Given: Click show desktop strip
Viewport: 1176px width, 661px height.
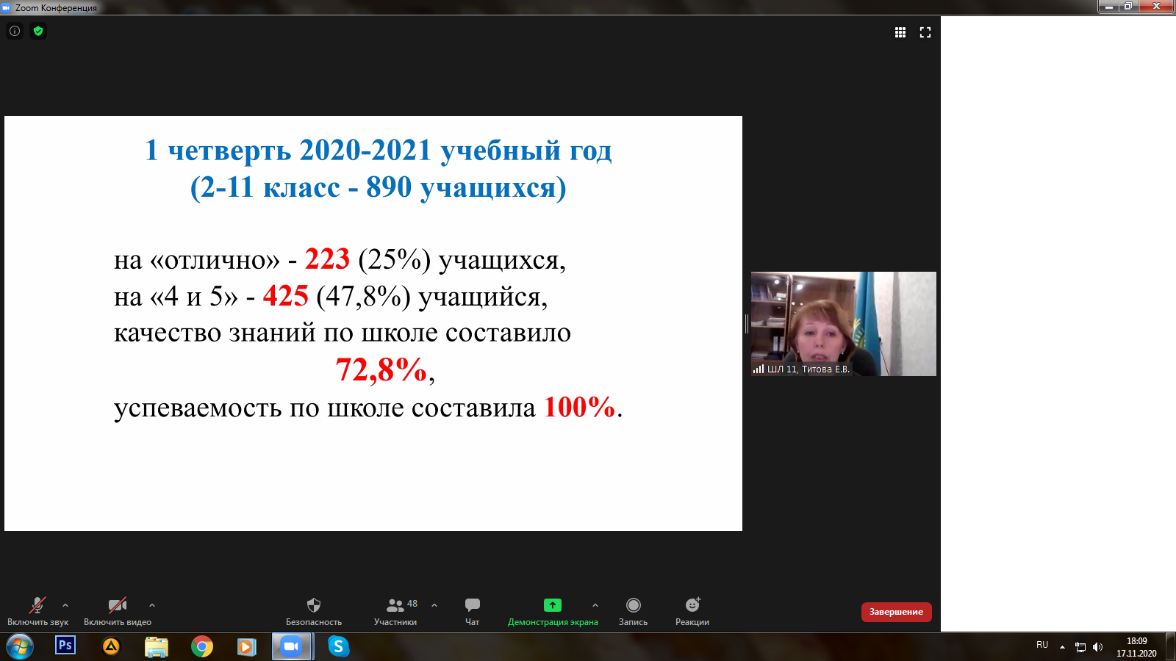Looking at the screenshot, I should point(1171,647).
